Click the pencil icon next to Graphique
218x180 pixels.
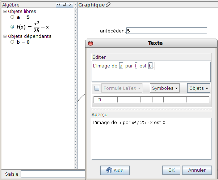(x=108, y=5)
